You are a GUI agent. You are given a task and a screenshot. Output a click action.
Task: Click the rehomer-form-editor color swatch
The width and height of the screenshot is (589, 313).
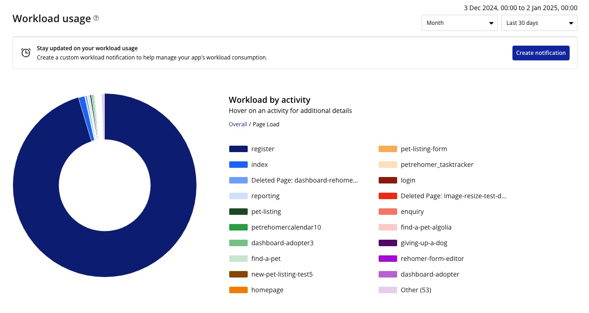pos(387,259)
